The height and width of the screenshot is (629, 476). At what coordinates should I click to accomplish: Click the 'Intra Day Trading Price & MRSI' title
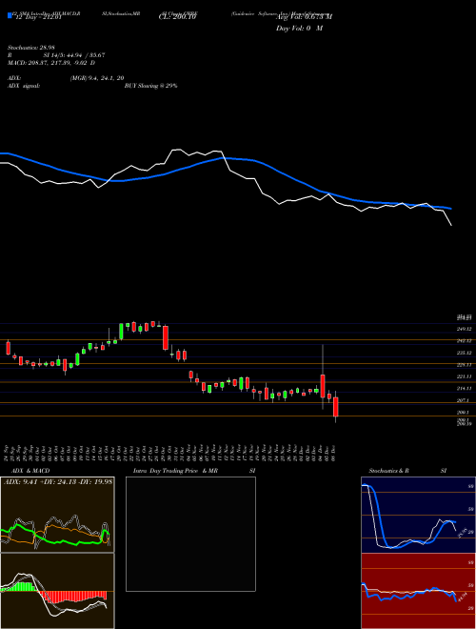click(194, 471)
